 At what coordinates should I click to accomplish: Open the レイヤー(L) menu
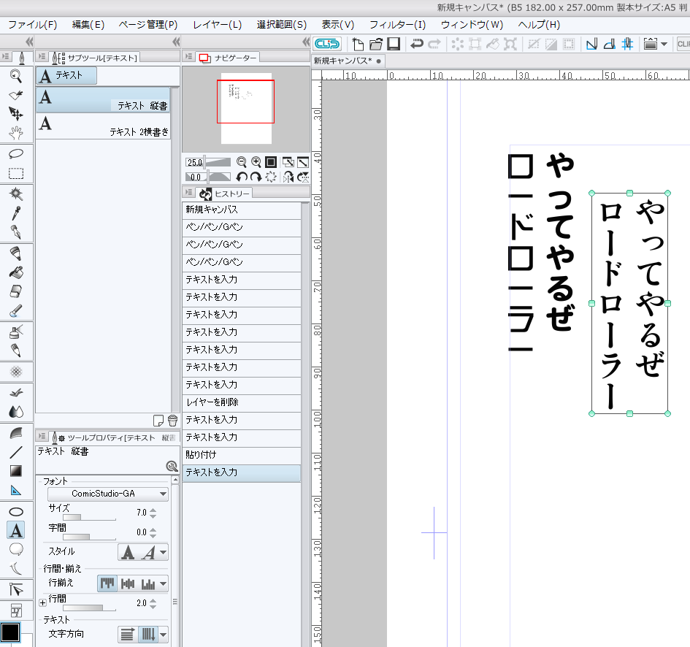point(217,24)
